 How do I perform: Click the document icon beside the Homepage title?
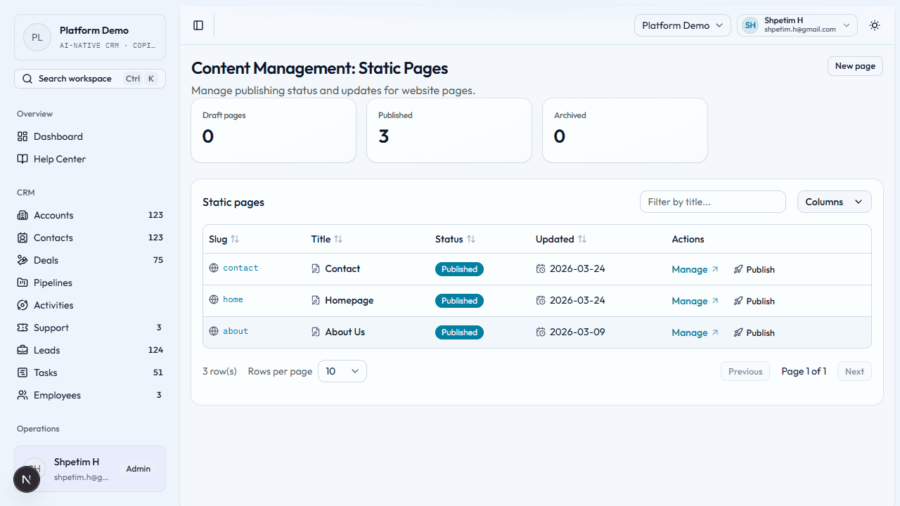(315, 299)
